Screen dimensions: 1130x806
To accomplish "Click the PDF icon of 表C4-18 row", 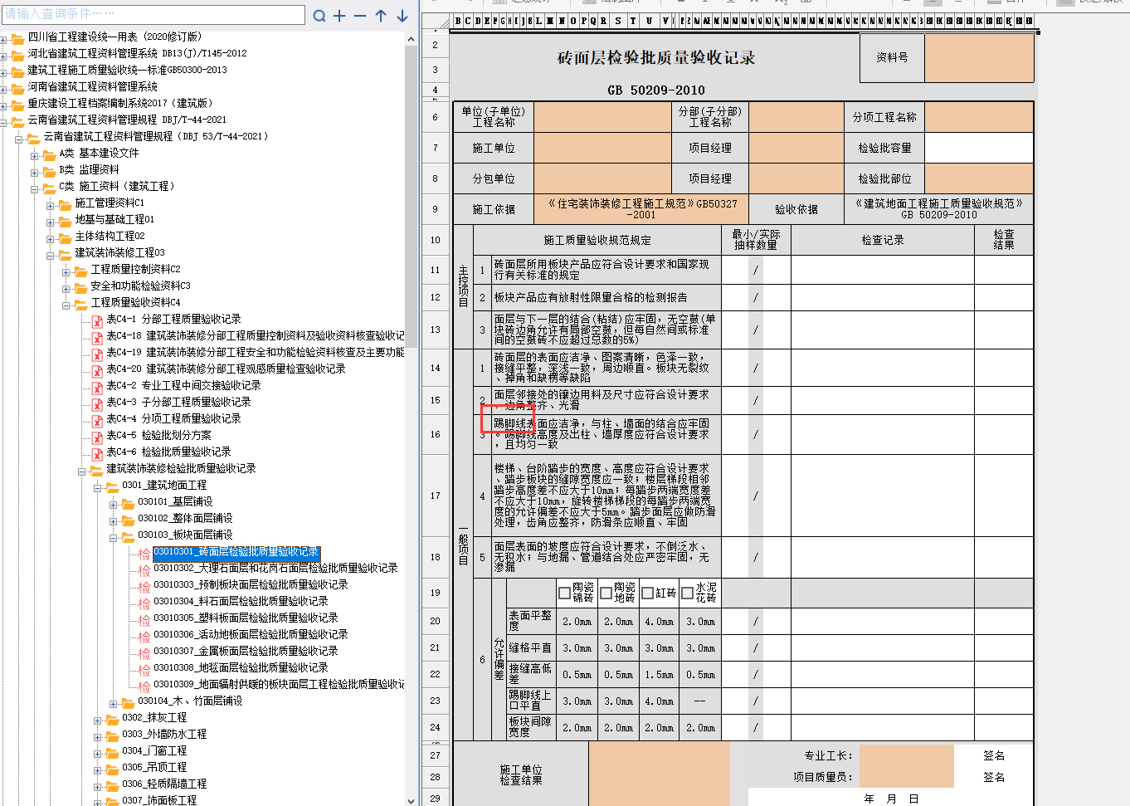I will [x=97, y=337].
